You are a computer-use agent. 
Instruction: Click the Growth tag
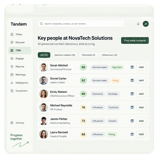tap(112, 121)
